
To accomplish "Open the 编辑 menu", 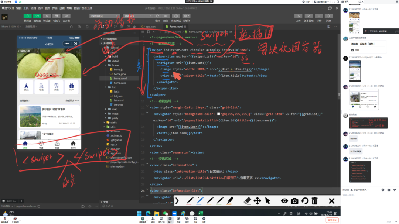I will 19,8.
